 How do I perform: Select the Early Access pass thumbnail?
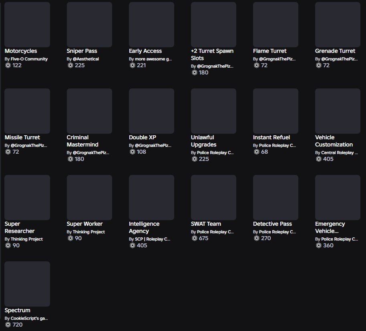[x=151, y=24]
